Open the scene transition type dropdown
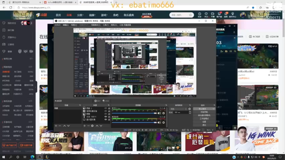285x160 pixels. [178, 109]
